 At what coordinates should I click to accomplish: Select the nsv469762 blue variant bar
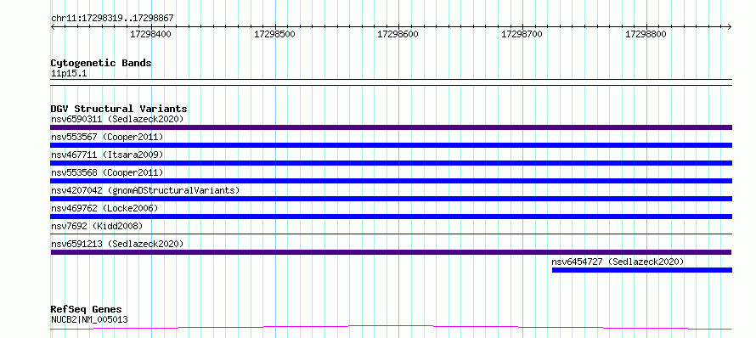[391, 217]
